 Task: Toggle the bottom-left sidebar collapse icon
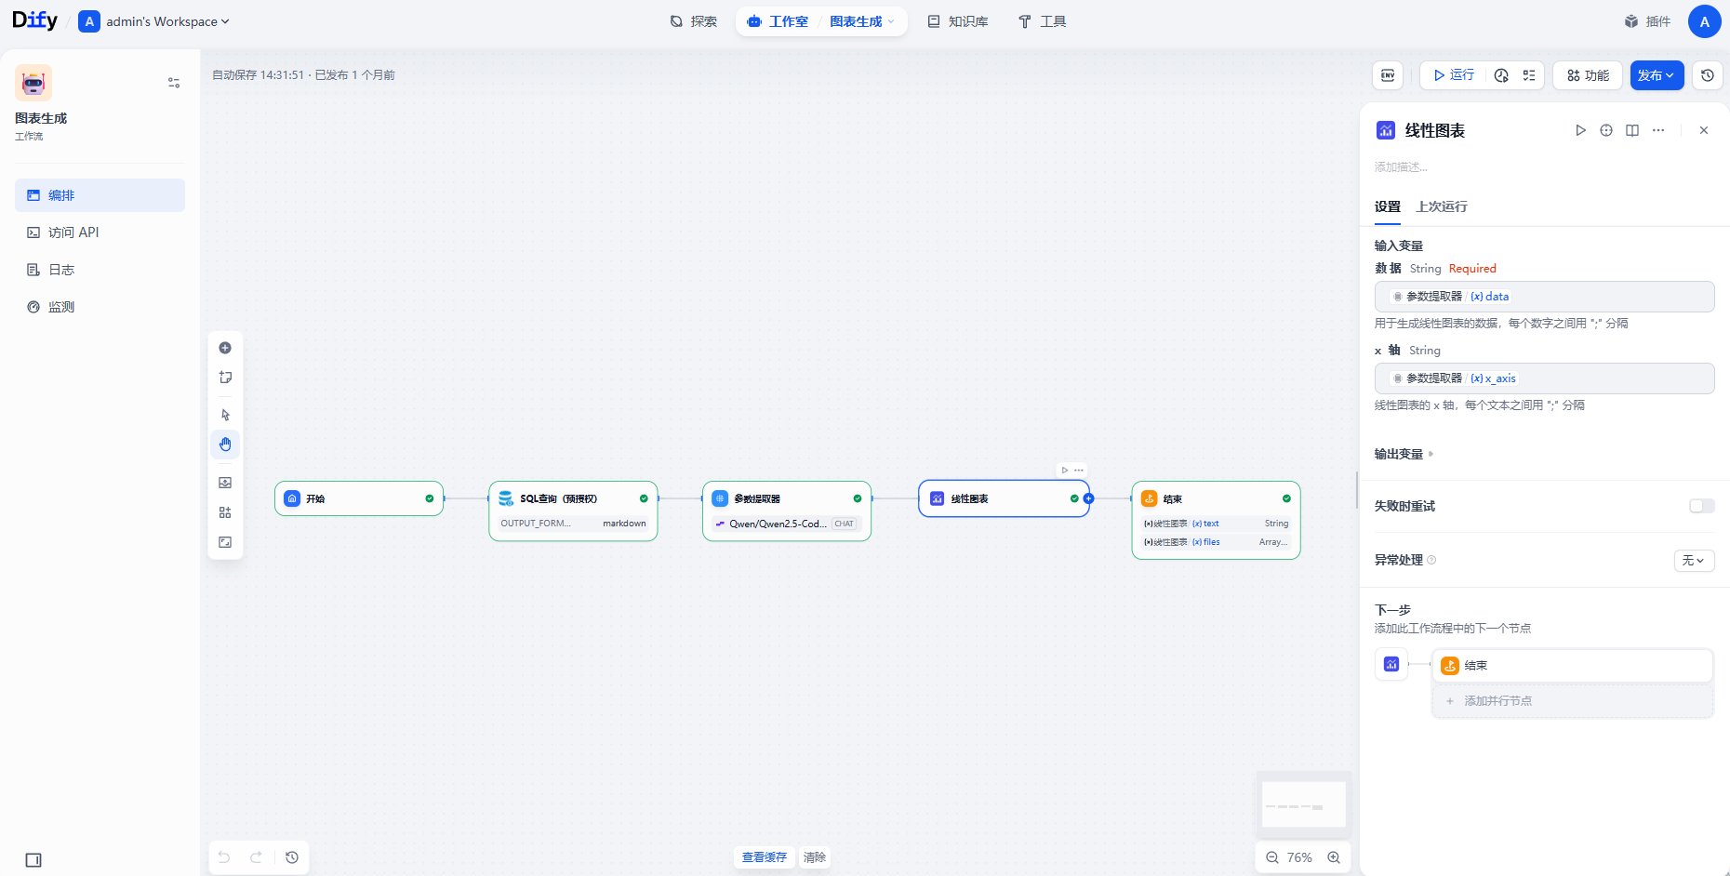pos(33,860)
